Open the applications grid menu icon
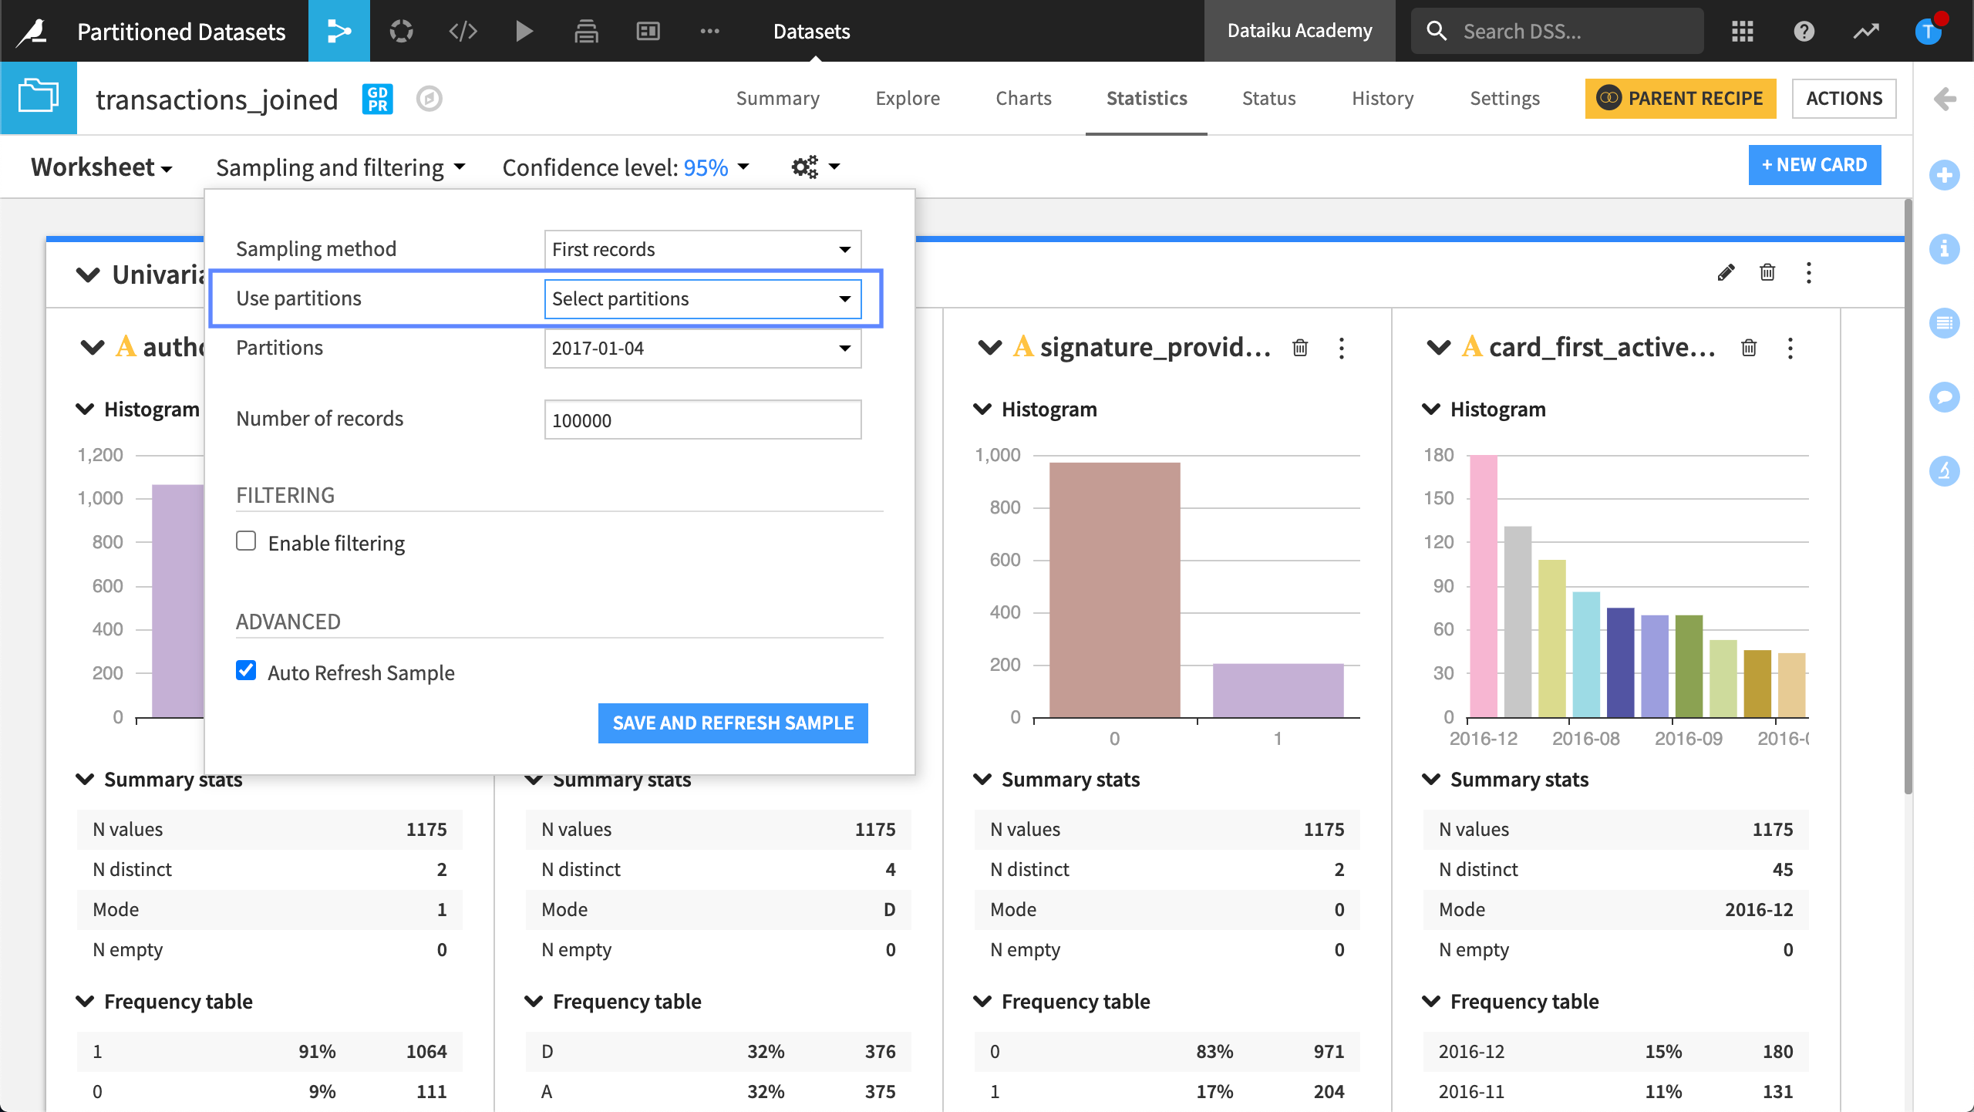 [1742, 31]
